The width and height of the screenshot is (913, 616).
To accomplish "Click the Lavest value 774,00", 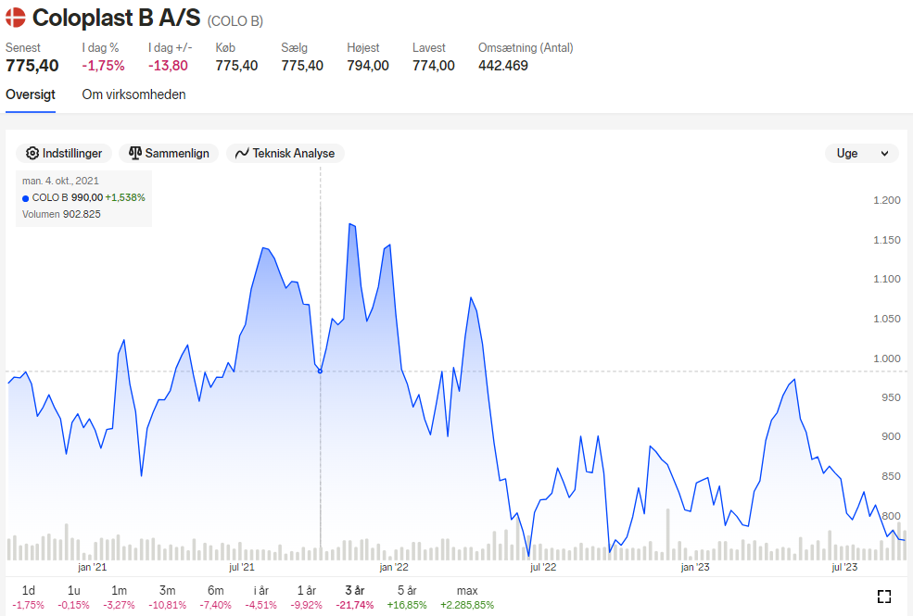I will click(433, 66).
